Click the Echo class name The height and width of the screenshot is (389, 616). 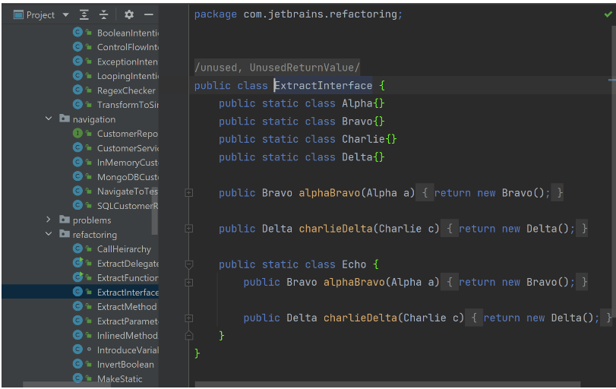(353, 264)
